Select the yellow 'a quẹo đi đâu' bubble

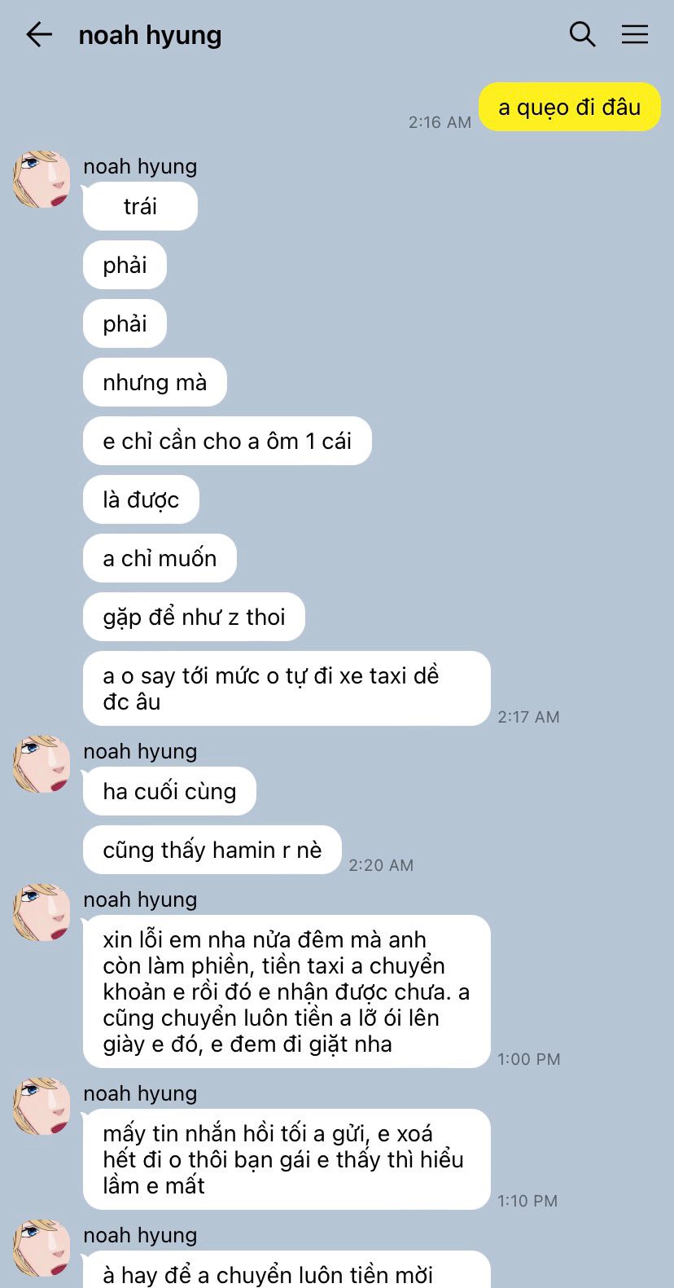pos(570,107)
